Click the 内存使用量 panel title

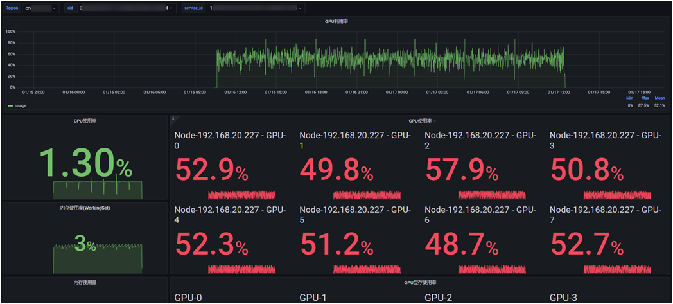(x=85, y=283)
